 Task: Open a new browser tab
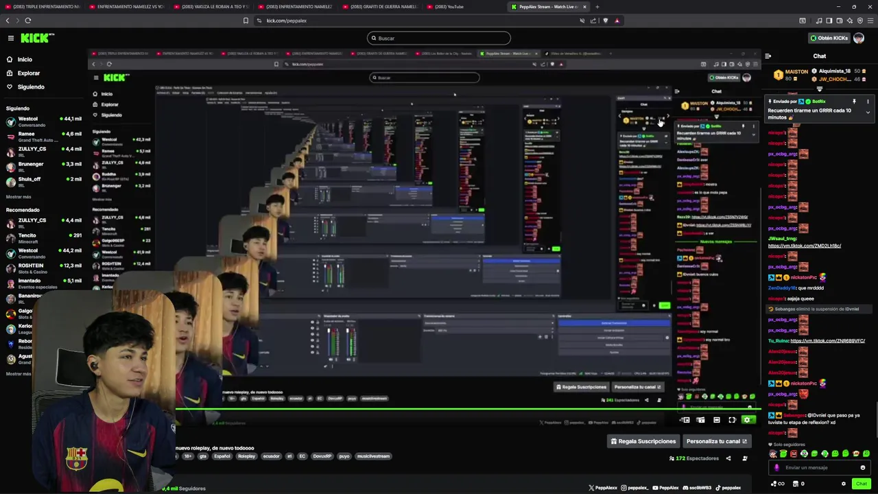pos(597,7)
